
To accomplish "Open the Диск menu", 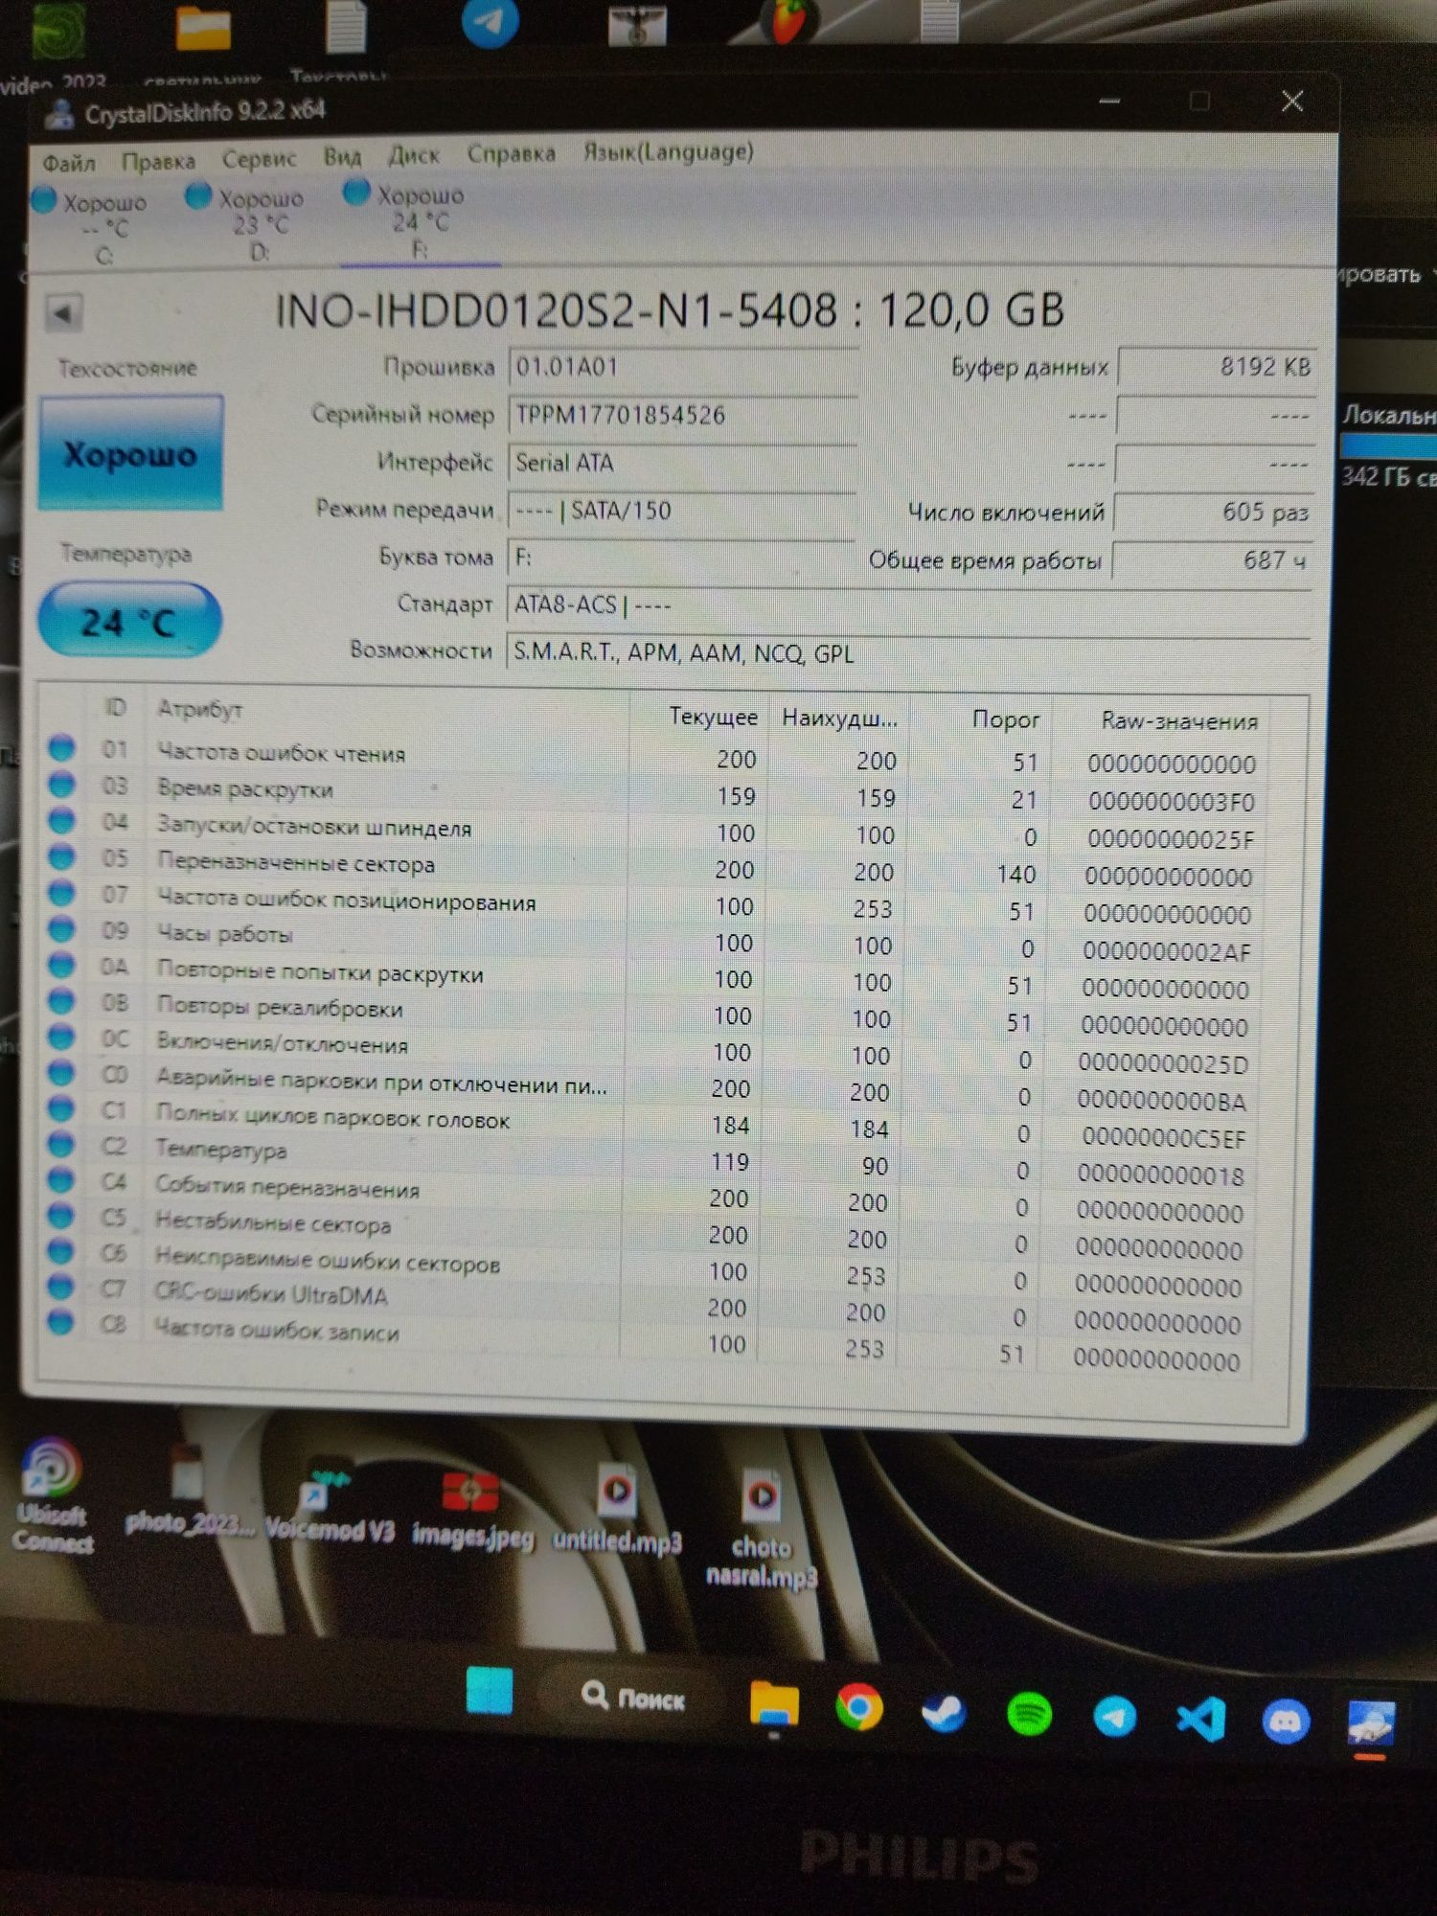I will pyautogui.click(x=414, y=154).
